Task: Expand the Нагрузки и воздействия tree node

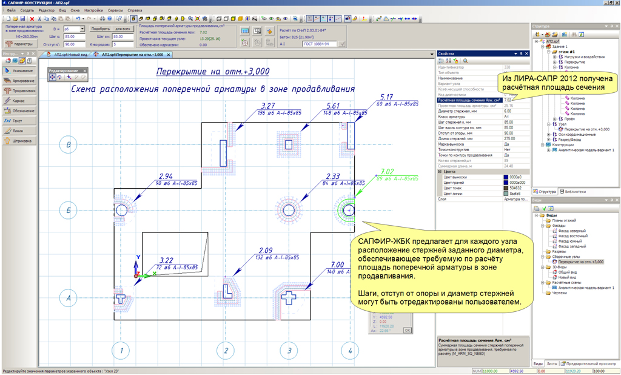Action: [554, 57]
